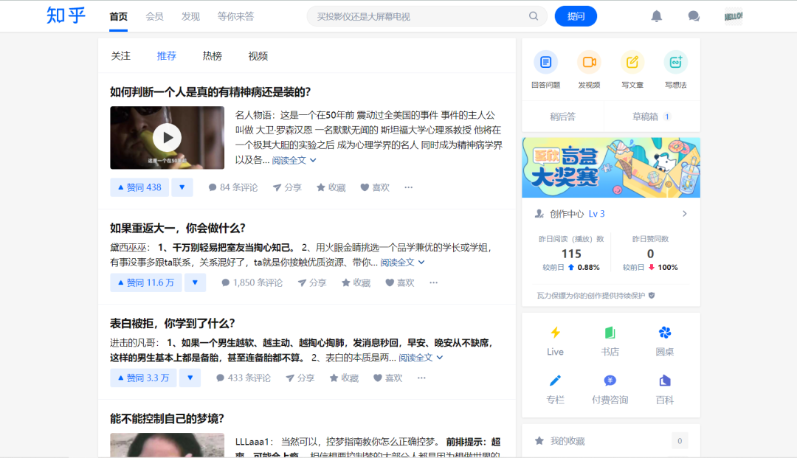
Task: Upvote 赞同 11.6 万 button
Action: tap(146, 282)
